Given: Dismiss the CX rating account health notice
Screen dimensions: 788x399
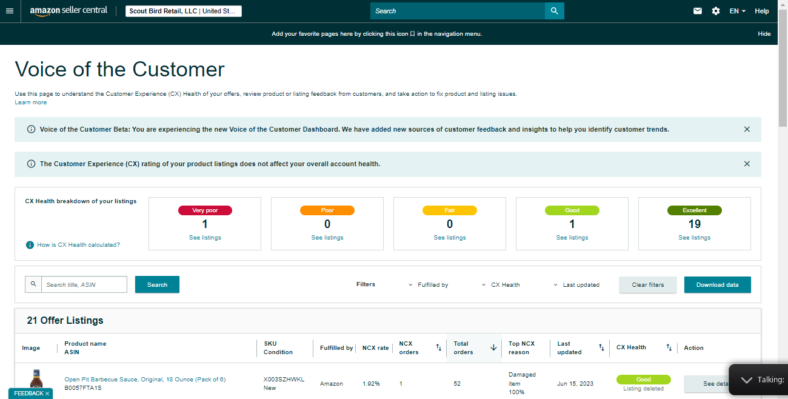Looking at the screenshot, I should point(747,164).
